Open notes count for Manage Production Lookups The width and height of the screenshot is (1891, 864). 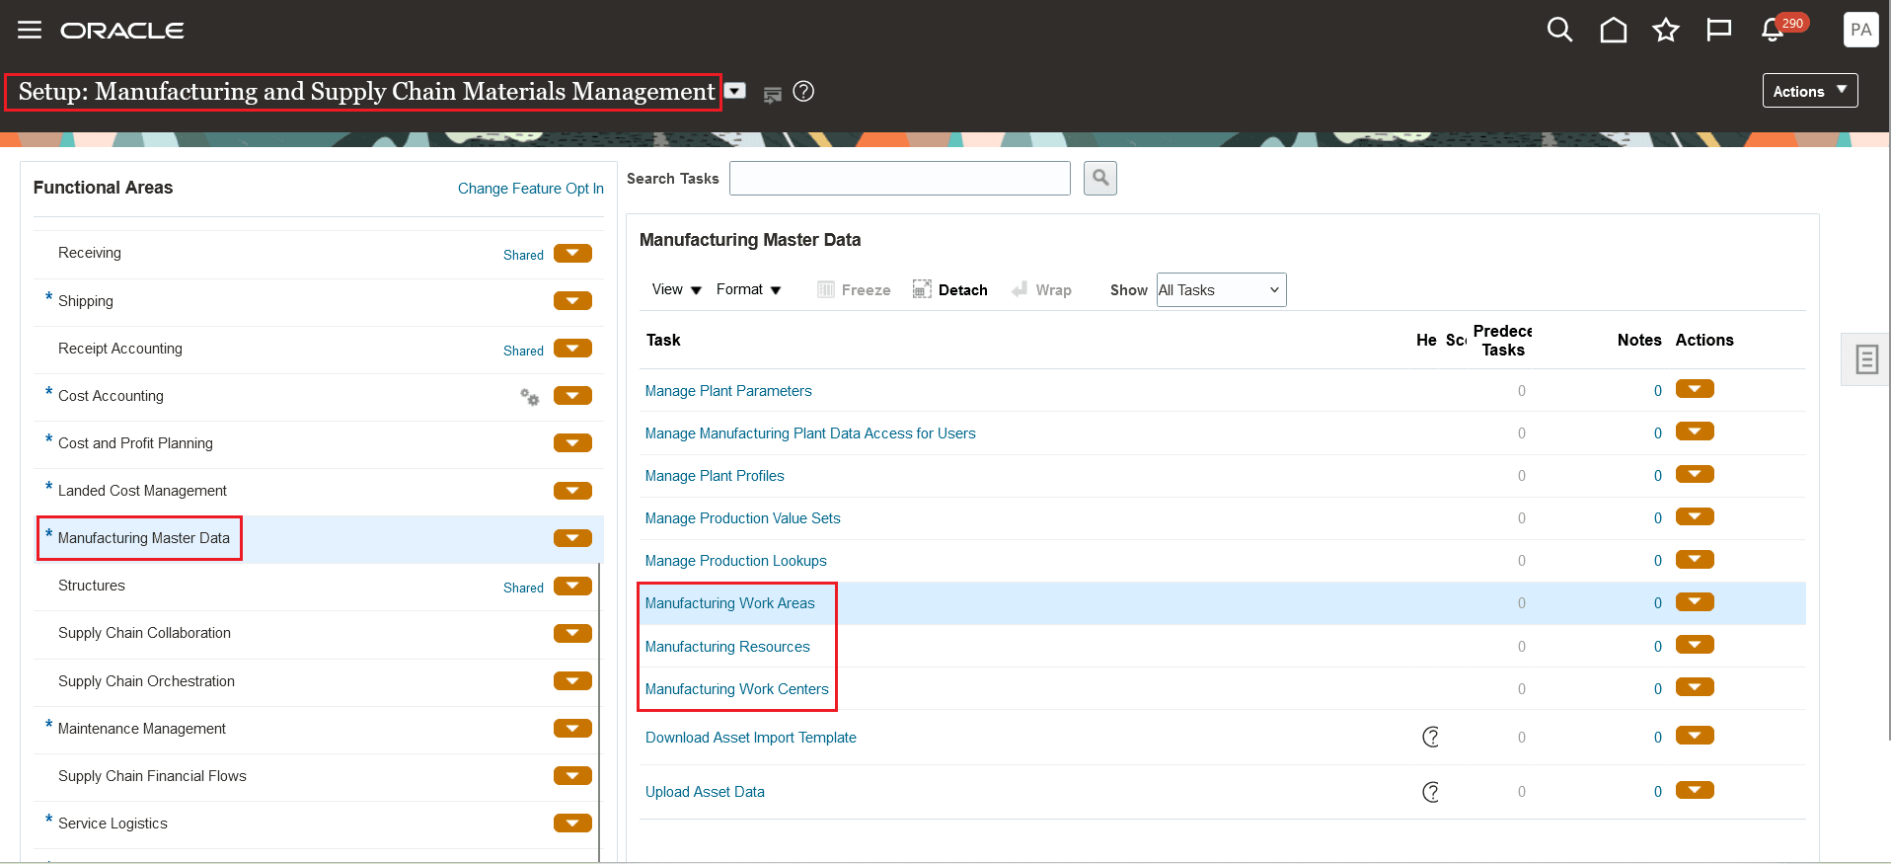point(1658,561)
